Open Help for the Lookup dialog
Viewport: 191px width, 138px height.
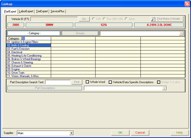coord(179,133)
